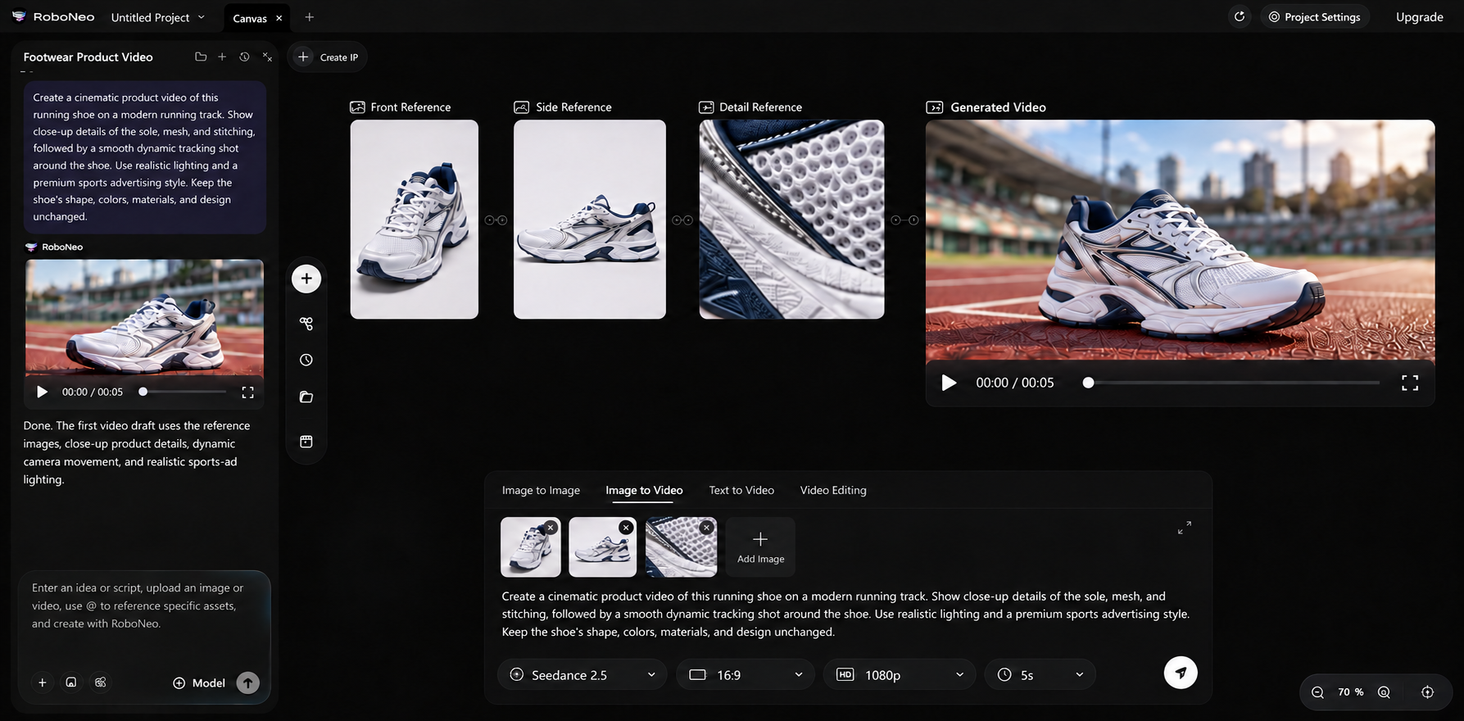This screenshot has width=1464, height=721.
Task: Click the image upload icon in chat input
Action: click(71, 682)
